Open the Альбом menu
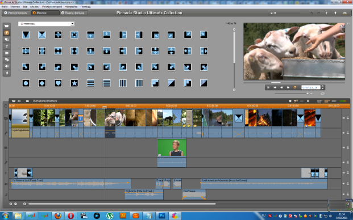Viewport: 353px width, 220px height. click(x=35, y=7)
